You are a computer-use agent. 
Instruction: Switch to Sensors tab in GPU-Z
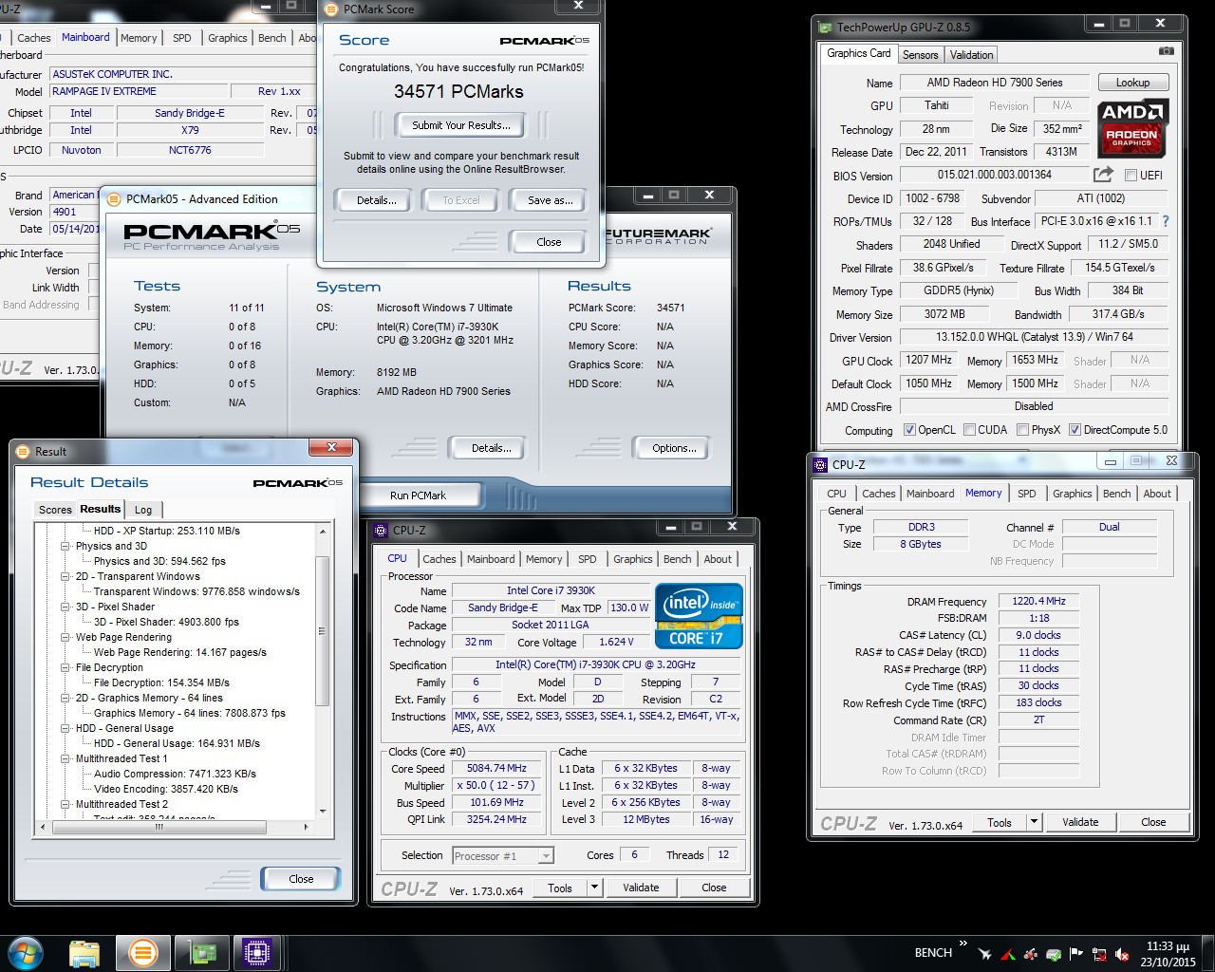click(920, 55)
